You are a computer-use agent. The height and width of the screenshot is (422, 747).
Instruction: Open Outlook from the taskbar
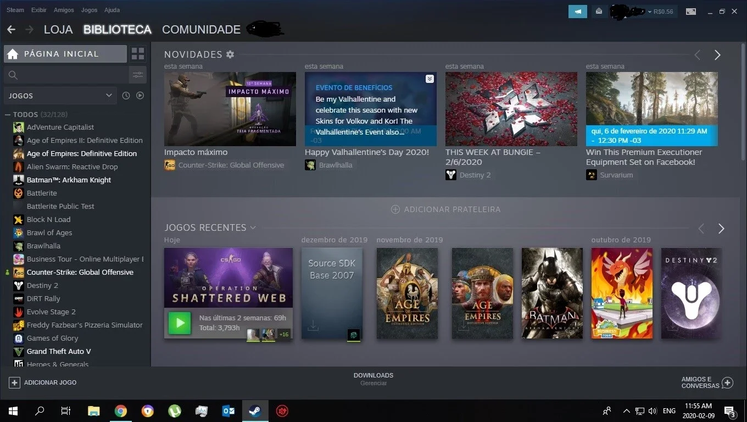tap(228, 410)
